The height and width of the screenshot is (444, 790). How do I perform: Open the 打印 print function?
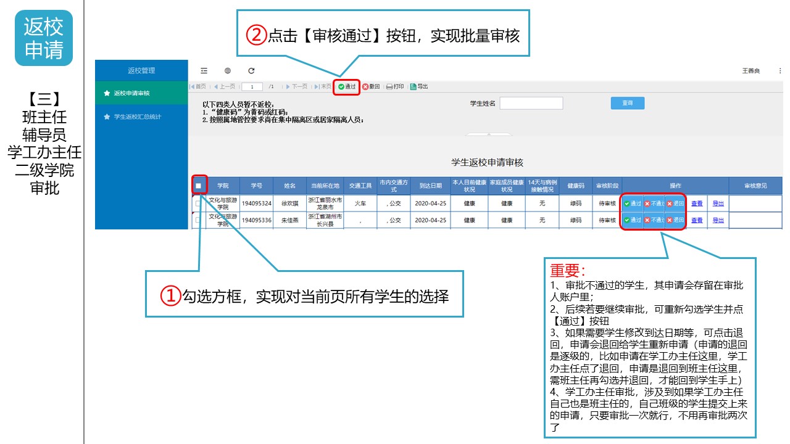point(396,87)
